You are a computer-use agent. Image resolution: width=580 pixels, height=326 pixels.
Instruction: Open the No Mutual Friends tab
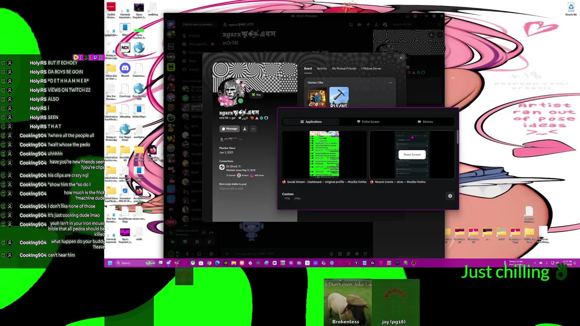[x=344, y=68]
